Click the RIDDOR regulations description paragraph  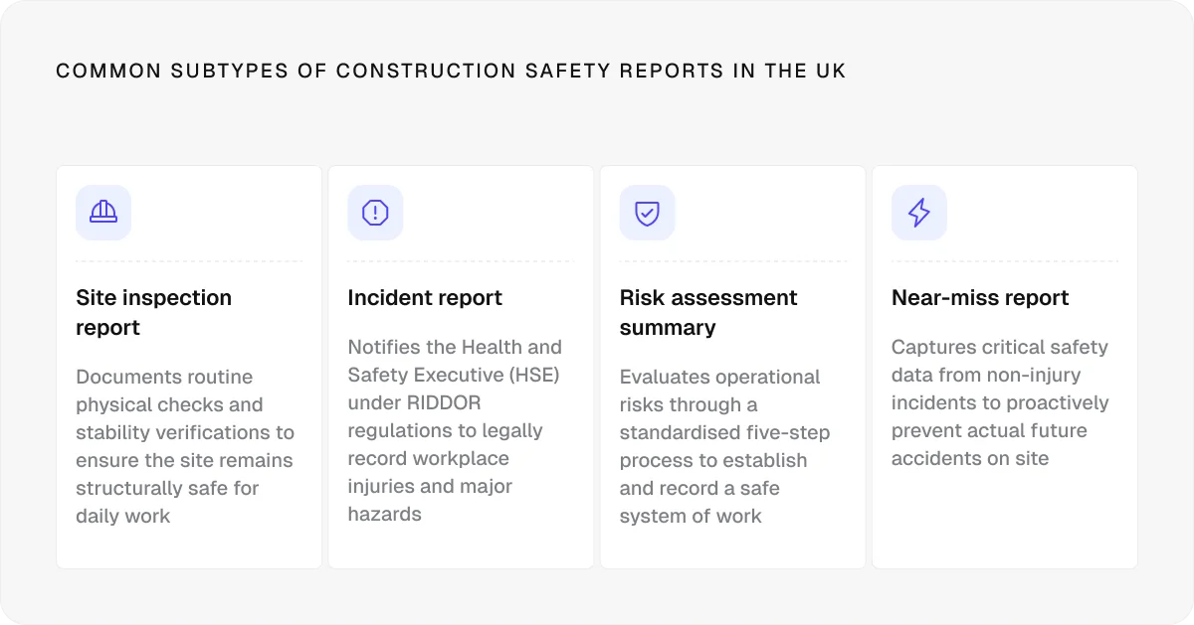coord(455,430)
